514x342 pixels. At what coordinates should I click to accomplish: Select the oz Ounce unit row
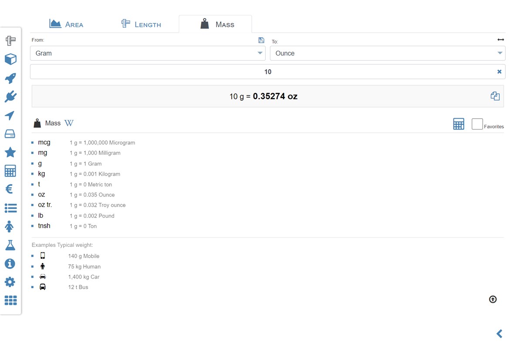[x=73, y=195]
